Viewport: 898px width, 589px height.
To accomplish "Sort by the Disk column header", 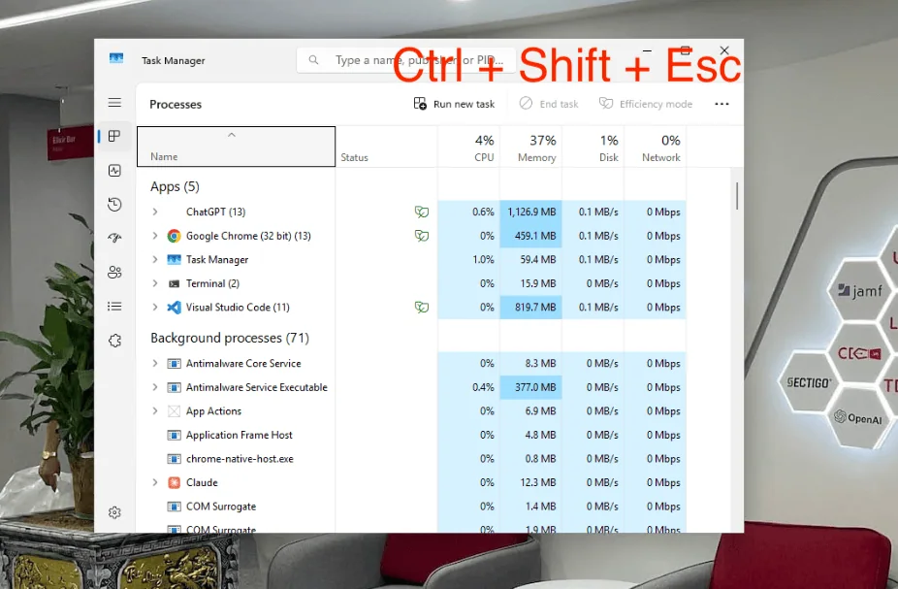I will coord(593,147).
